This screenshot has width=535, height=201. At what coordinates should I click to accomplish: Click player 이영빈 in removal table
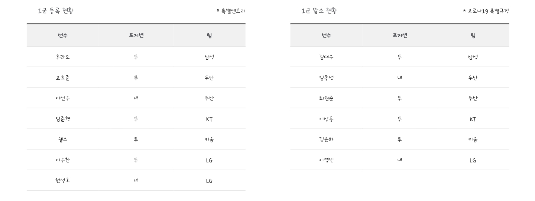tap(326, 160)
